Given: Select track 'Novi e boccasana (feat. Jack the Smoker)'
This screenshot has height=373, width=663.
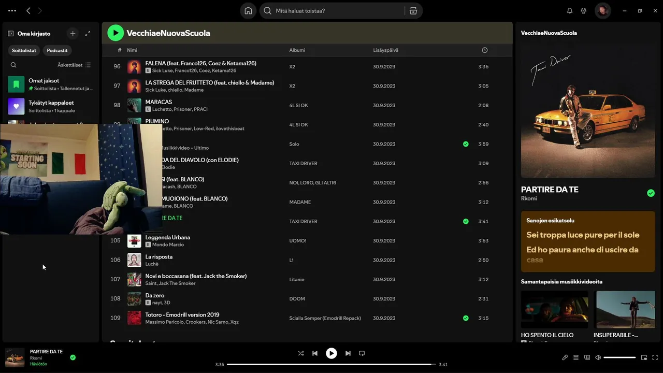Looking at the screenshot, I should tap(196, 276).
